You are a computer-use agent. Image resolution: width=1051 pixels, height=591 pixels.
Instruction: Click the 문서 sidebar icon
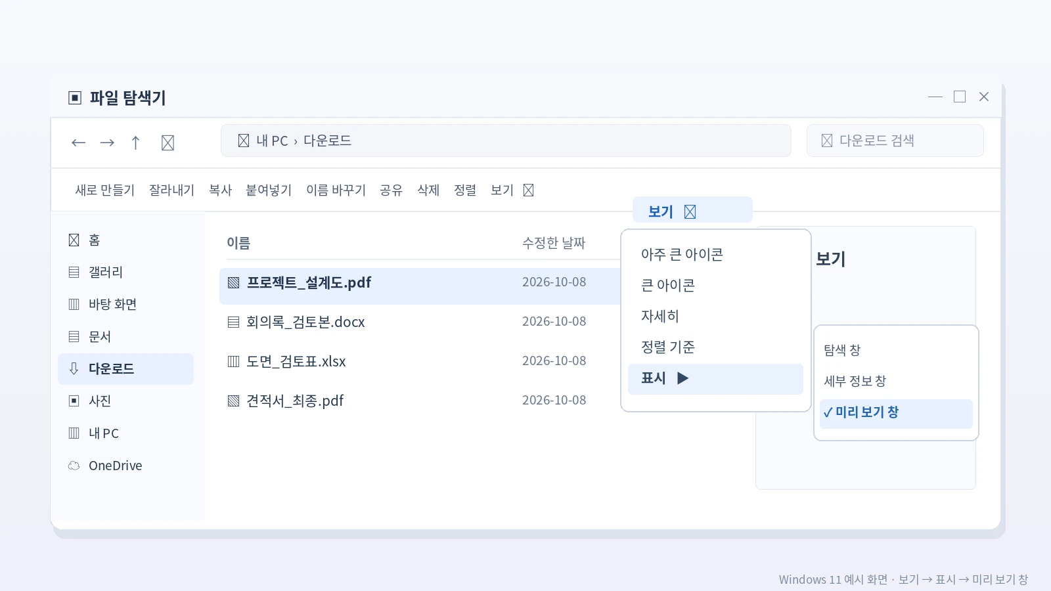tap(74, 337)
